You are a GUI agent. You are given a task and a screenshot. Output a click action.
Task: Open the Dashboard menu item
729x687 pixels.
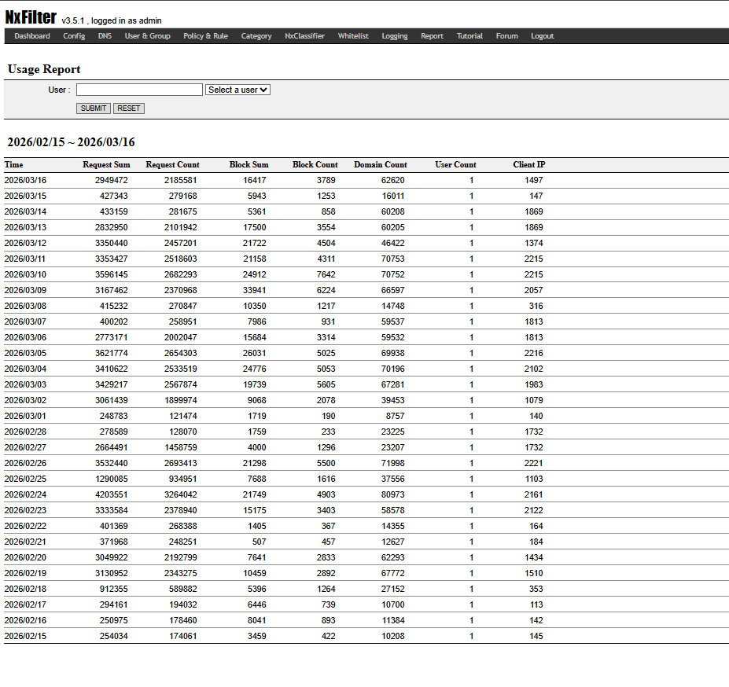32,36
